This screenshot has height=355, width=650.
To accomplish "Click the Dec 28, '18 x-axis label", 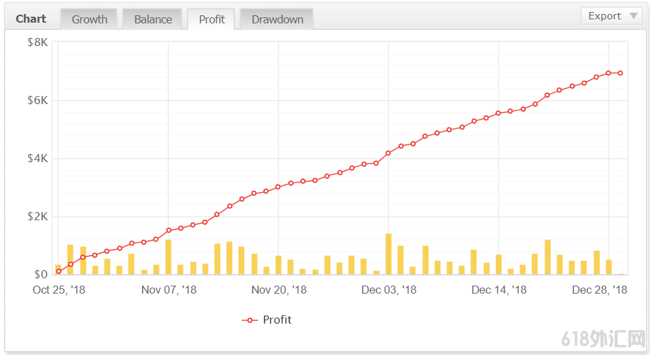I will 599,290.
